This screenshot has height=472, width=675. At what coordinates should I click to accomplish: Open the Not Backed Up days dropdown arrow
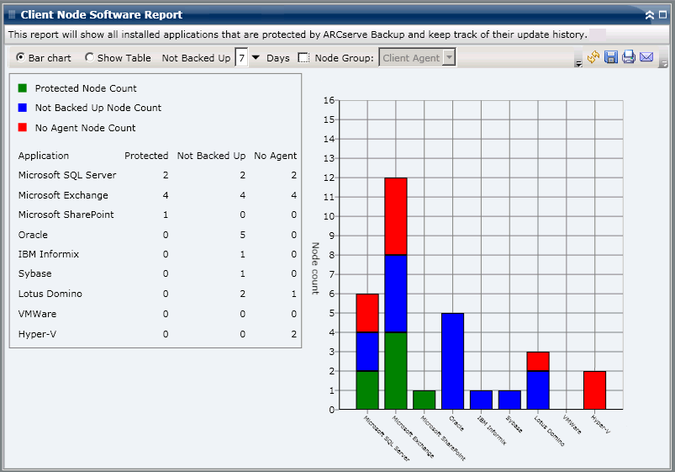coord(256,57)
